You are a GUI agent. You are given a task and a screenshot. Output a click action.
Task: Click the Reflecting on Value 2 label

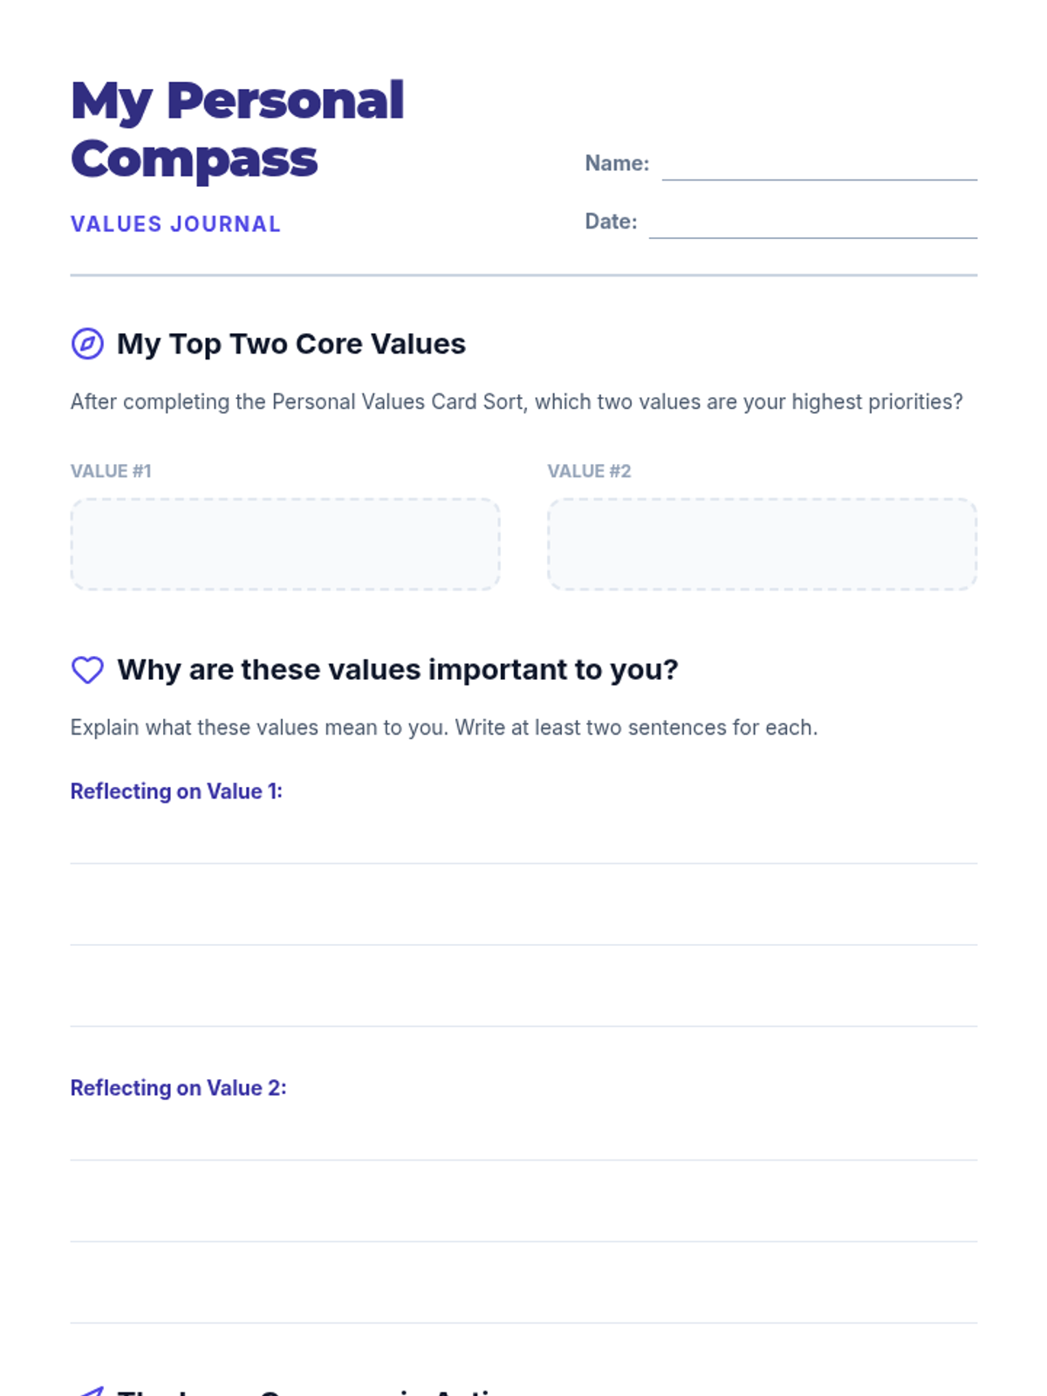point(178,1088)
